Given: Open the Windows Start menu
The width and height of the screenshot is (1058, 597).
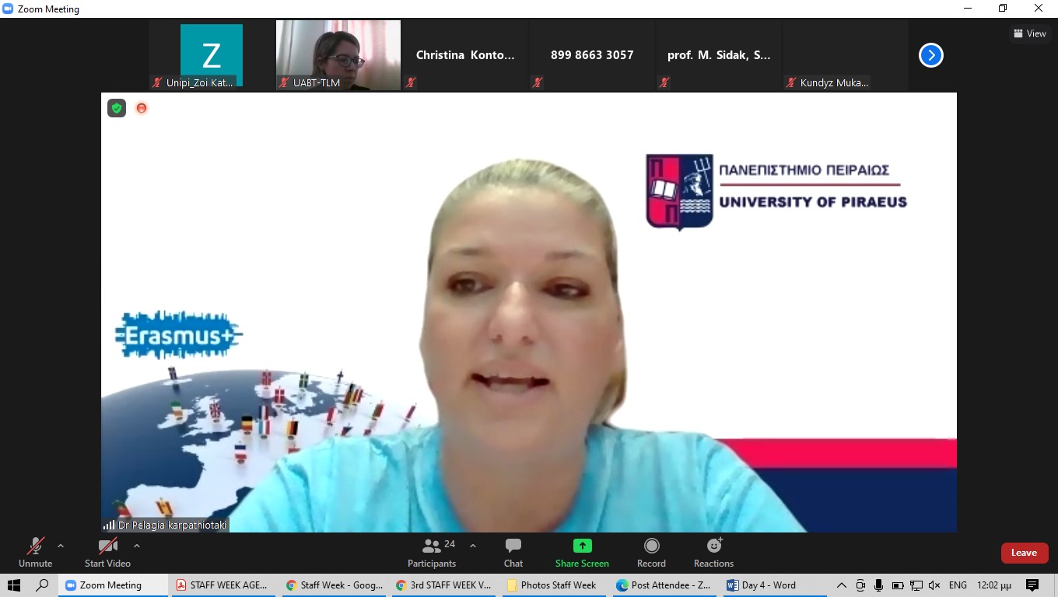Looking at the screenshot, I should [14, 585].
